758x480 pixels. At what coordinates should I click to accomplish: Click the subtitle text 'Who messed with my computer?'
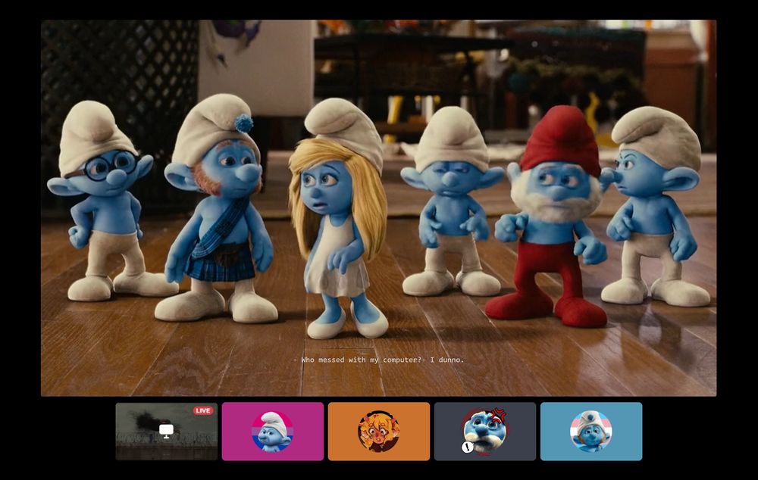tap(362, 360)
